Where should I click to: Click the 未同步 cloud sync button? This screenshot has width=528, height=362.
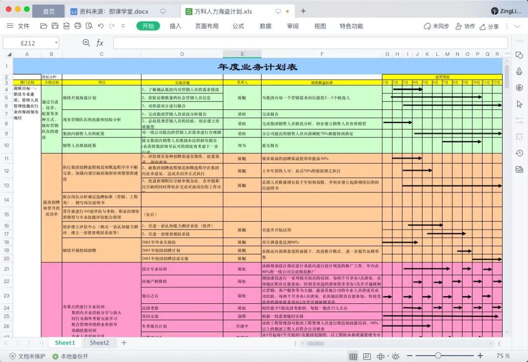click(436, 26)
